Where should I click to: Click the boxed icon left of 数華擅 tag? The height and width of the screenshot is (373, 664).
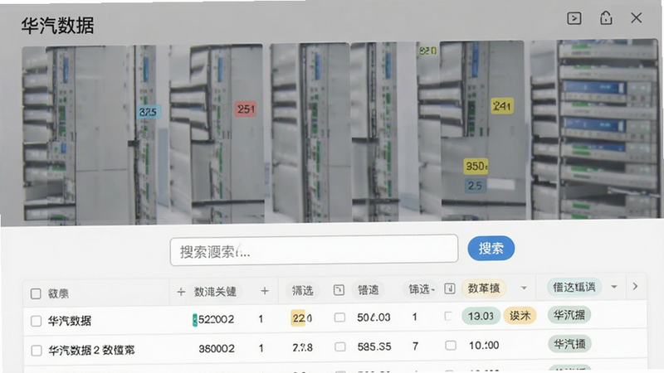point(449,288)
